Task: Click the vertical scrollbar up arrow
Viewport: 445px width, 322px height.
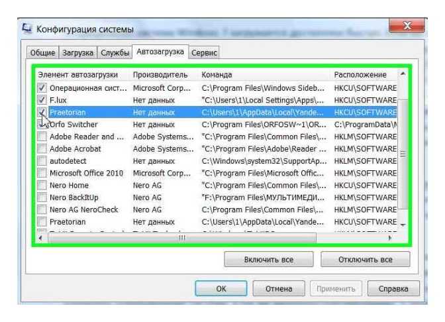Action: click(403, 74)
